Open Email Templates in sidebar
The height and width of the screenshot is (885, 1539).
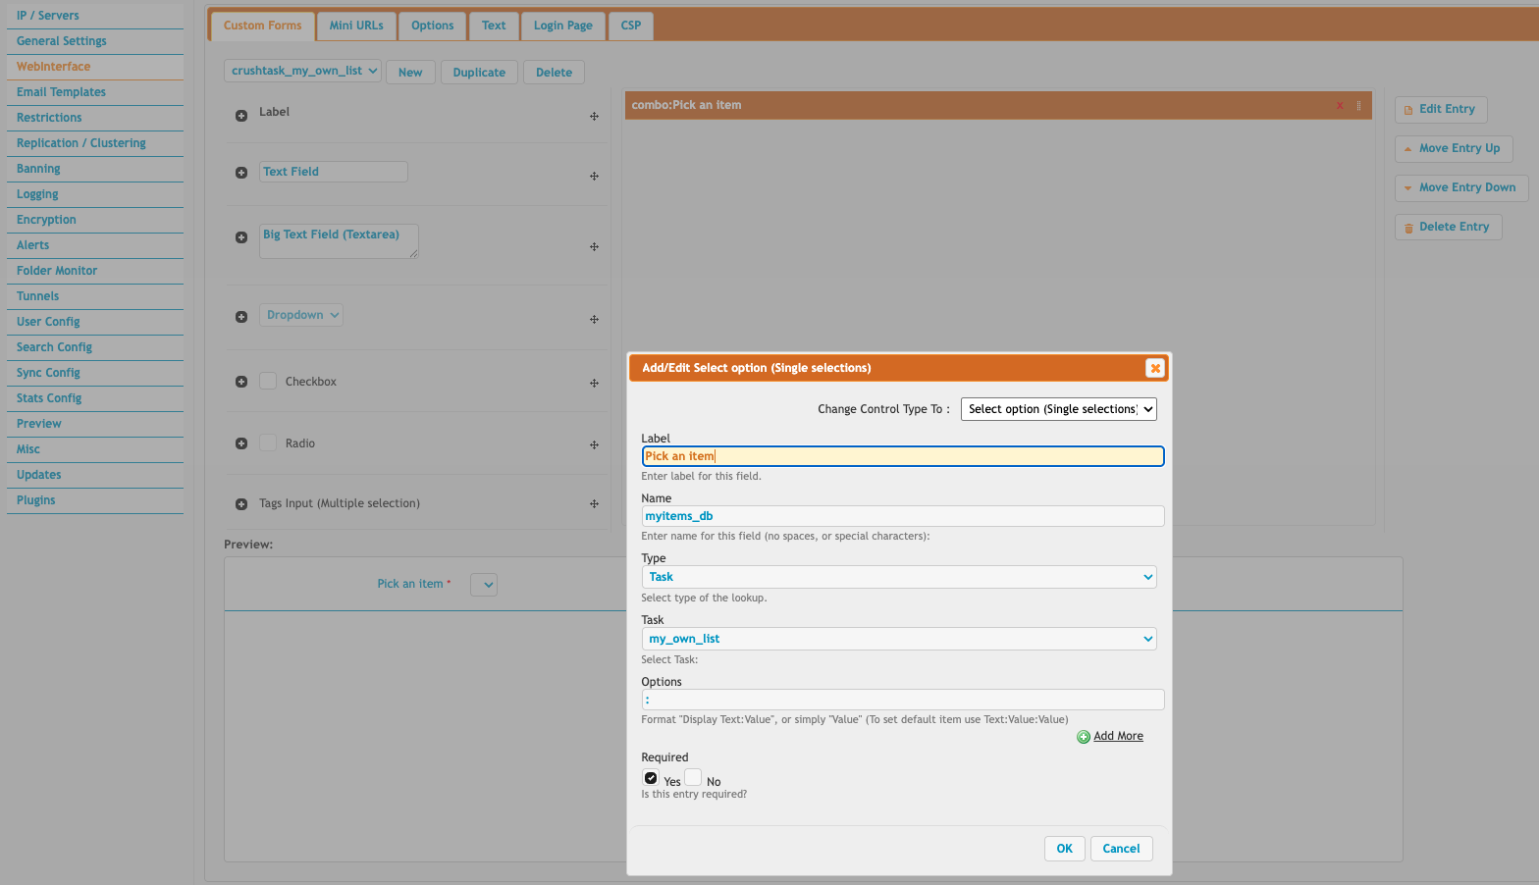61,92
